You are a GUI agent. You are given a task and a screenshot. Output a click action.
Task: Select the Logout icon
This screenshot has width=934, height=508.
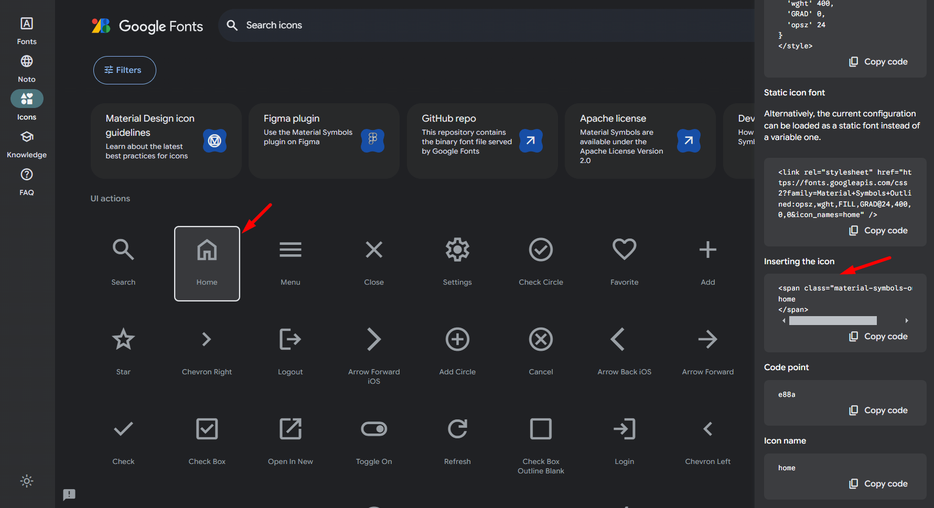click(x=291, y=353)
